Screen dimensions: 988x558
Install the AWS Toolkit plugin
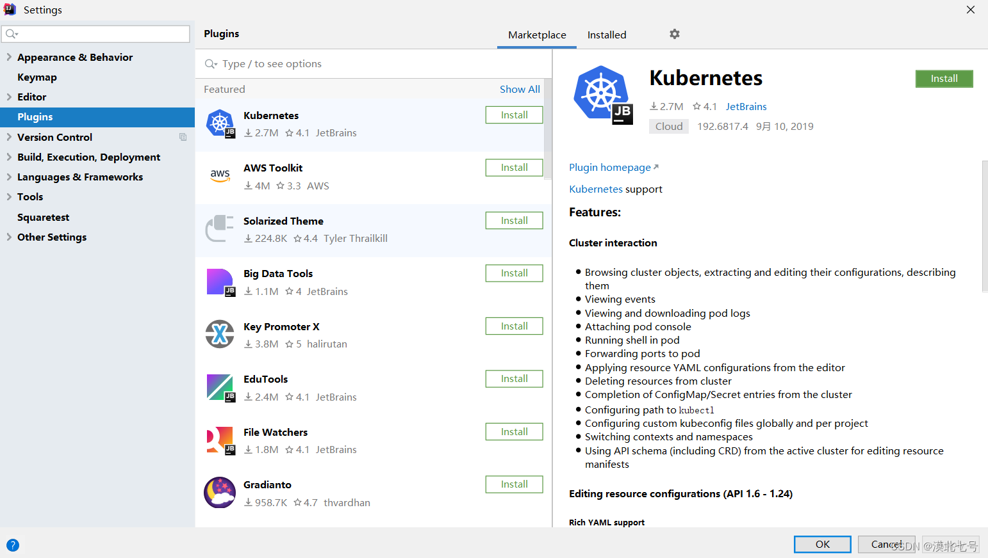coord(515,168)
